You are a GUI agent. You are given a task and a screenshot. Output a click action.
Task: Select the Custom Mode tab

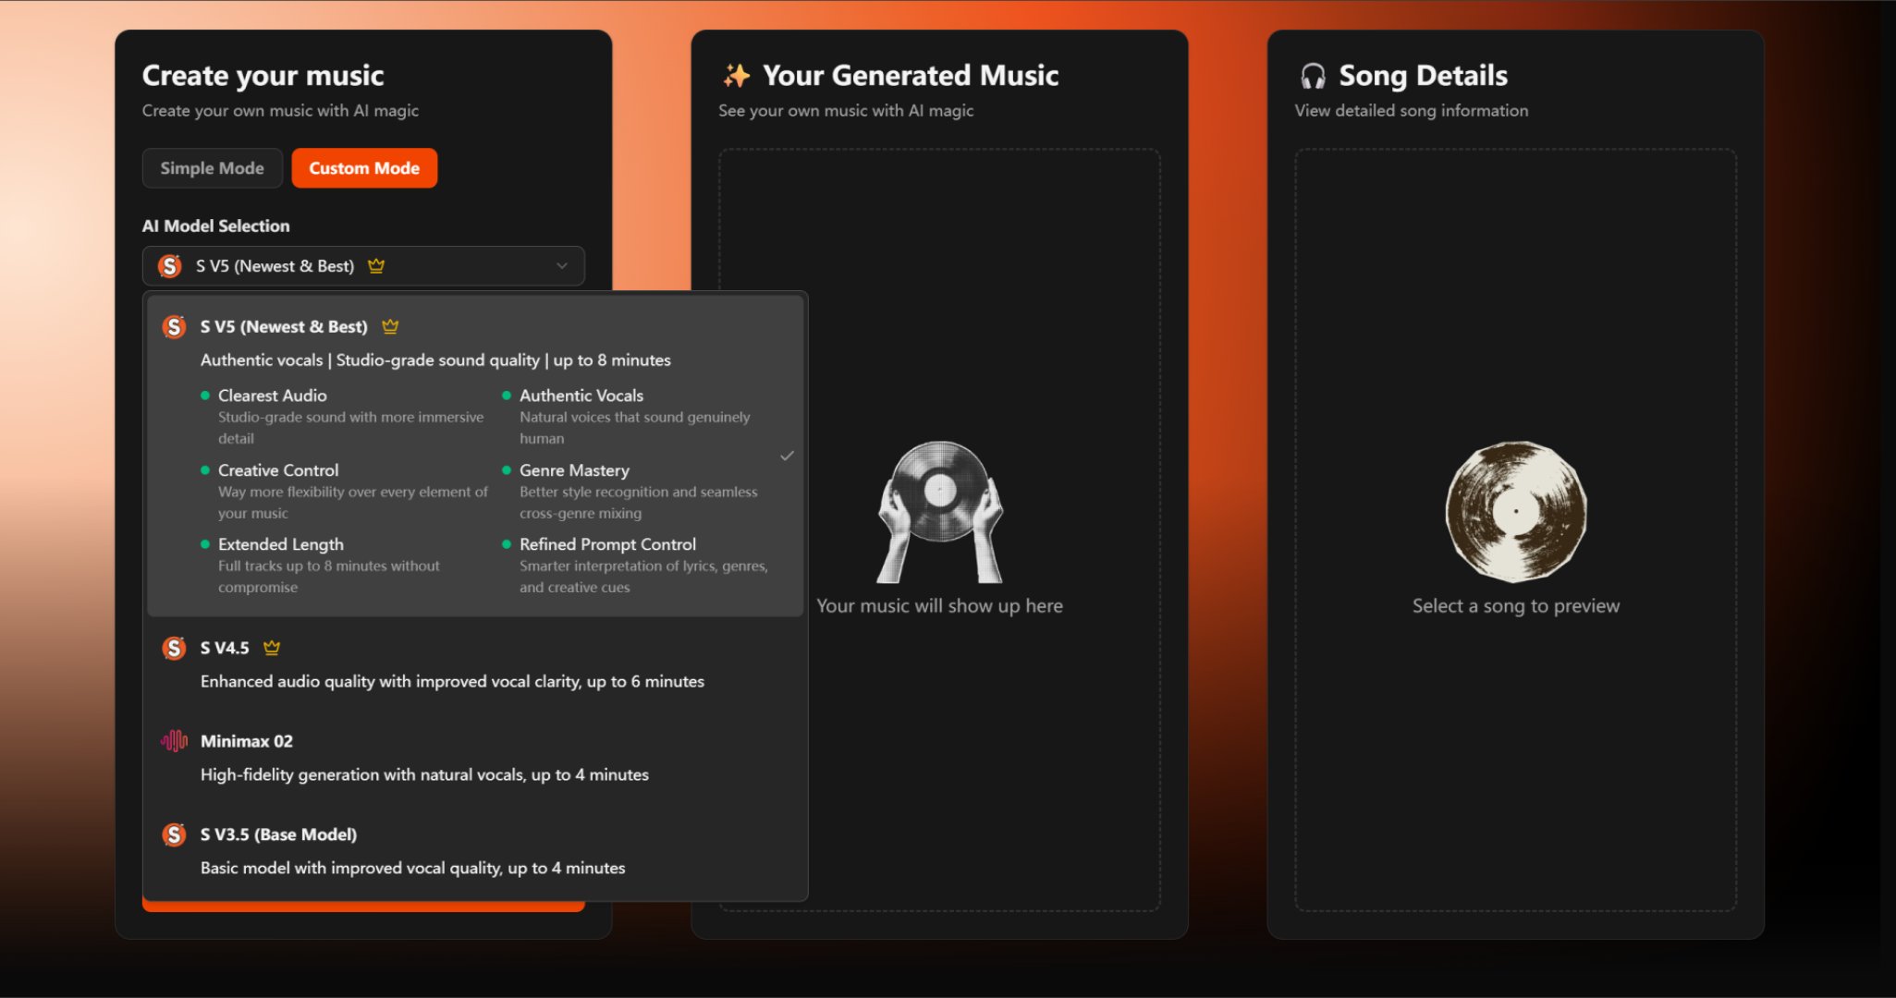pyautogui.click(x=364, y=167)
